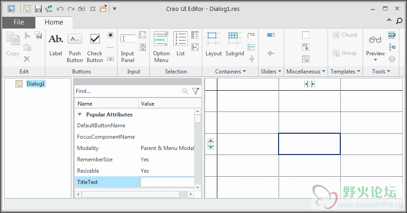Click the Creo UI Editor application icon
The width and height of the screenshot is (407, 213).
point(11,9)
